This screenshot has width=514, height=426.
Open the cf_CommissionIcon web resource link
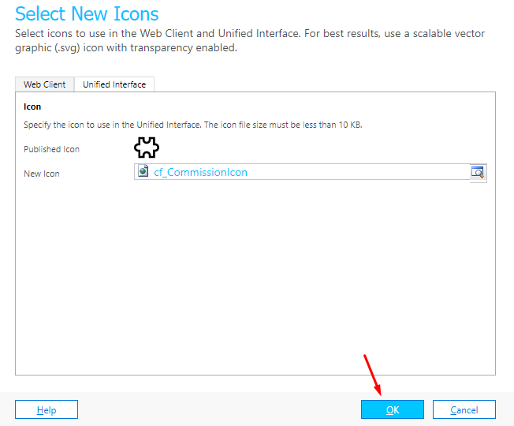(200, 172)
